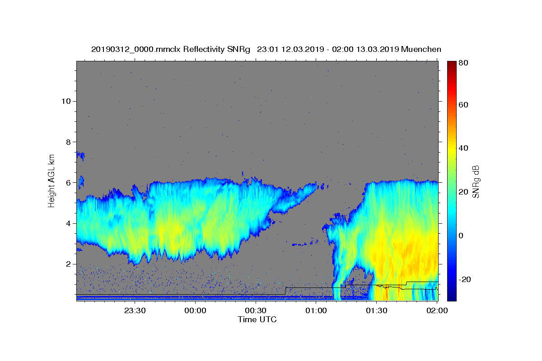Click the height tick label '6'

[68, 183]
